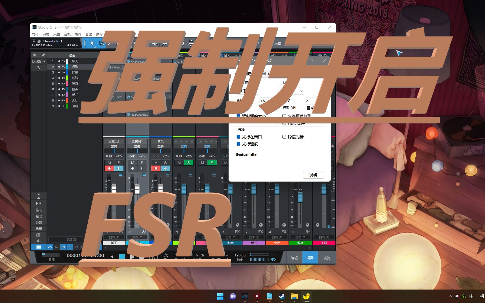
Task: Open console options with the wrench icon
Action: (x=39, y=68)
